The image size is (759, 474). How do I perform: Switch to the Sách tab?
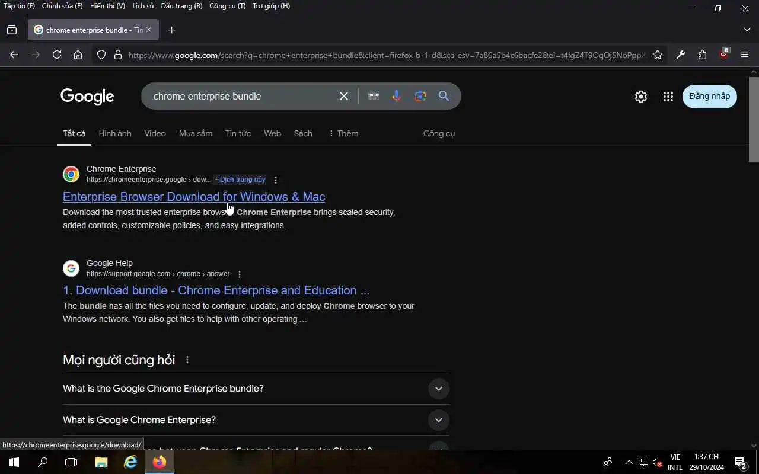[x=303, y=133]
